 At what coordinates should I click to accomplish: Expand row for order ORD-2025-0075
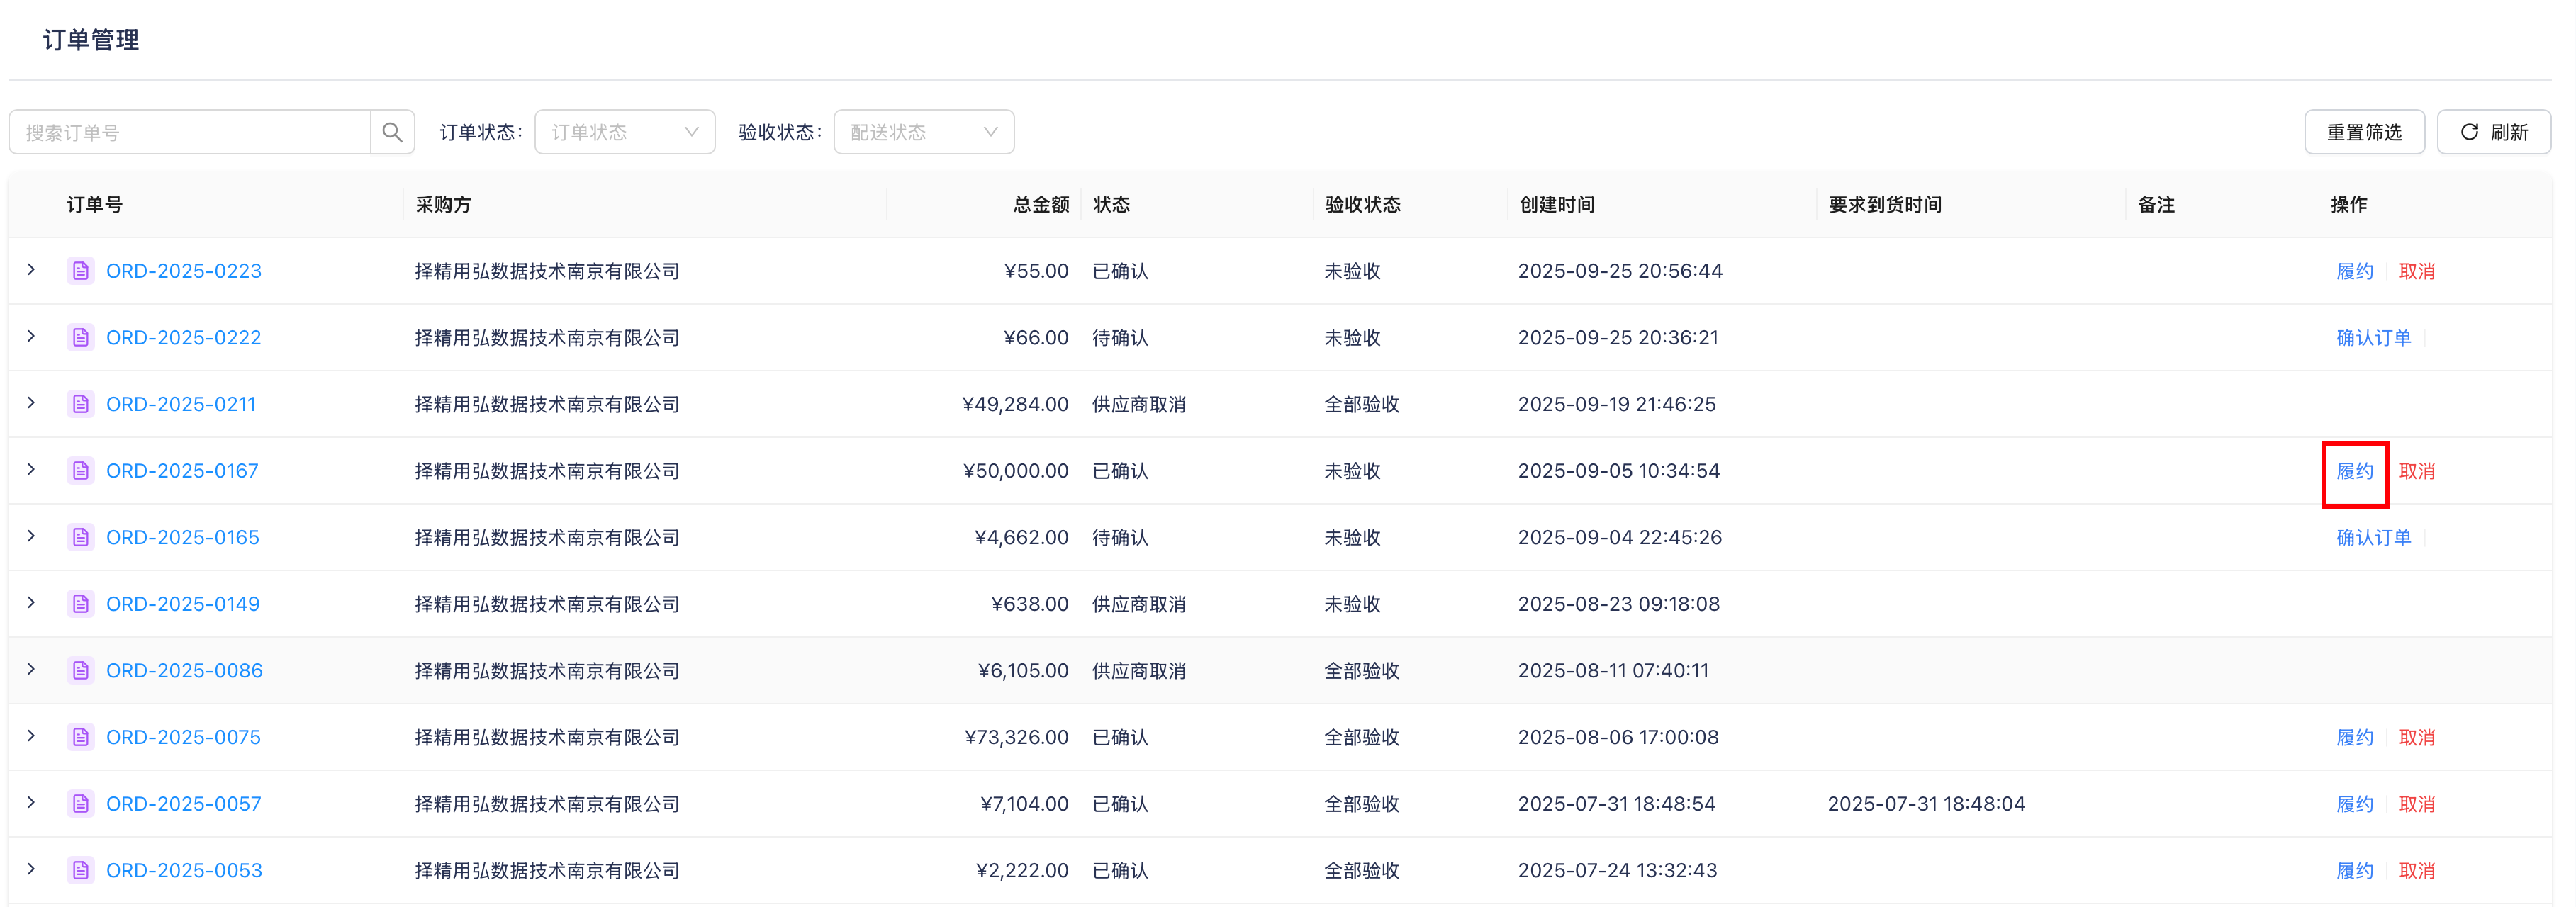point(31,737)
